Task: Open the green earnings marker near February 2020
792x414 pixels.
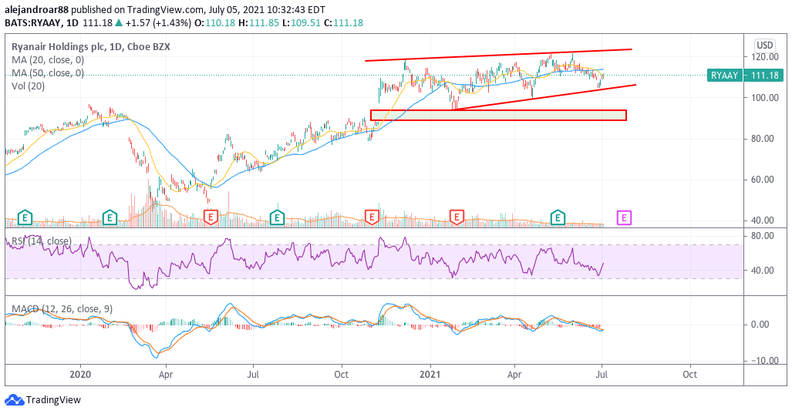Action: tap(110, 217)
